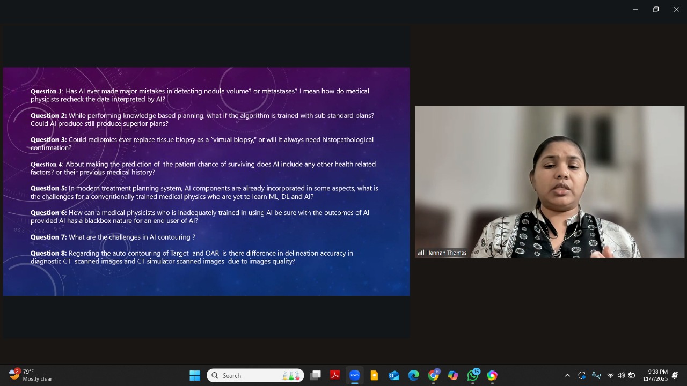The width and height of the screenshot is (687, 386).
Task: Launch Microsoft Edge from the taskbar
Action: click(x=413, y=375)
